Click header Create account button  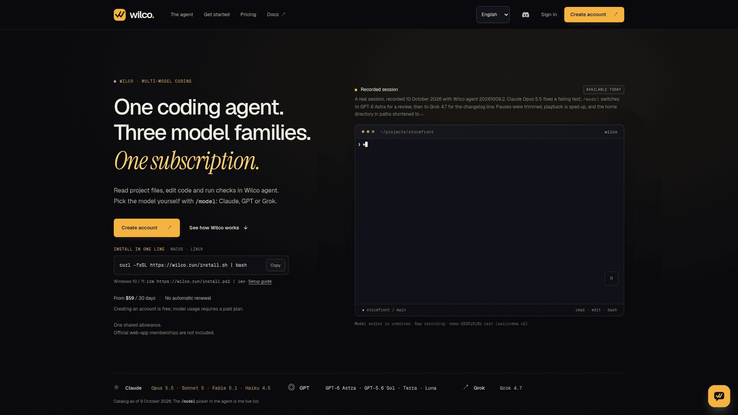point(594,15)
